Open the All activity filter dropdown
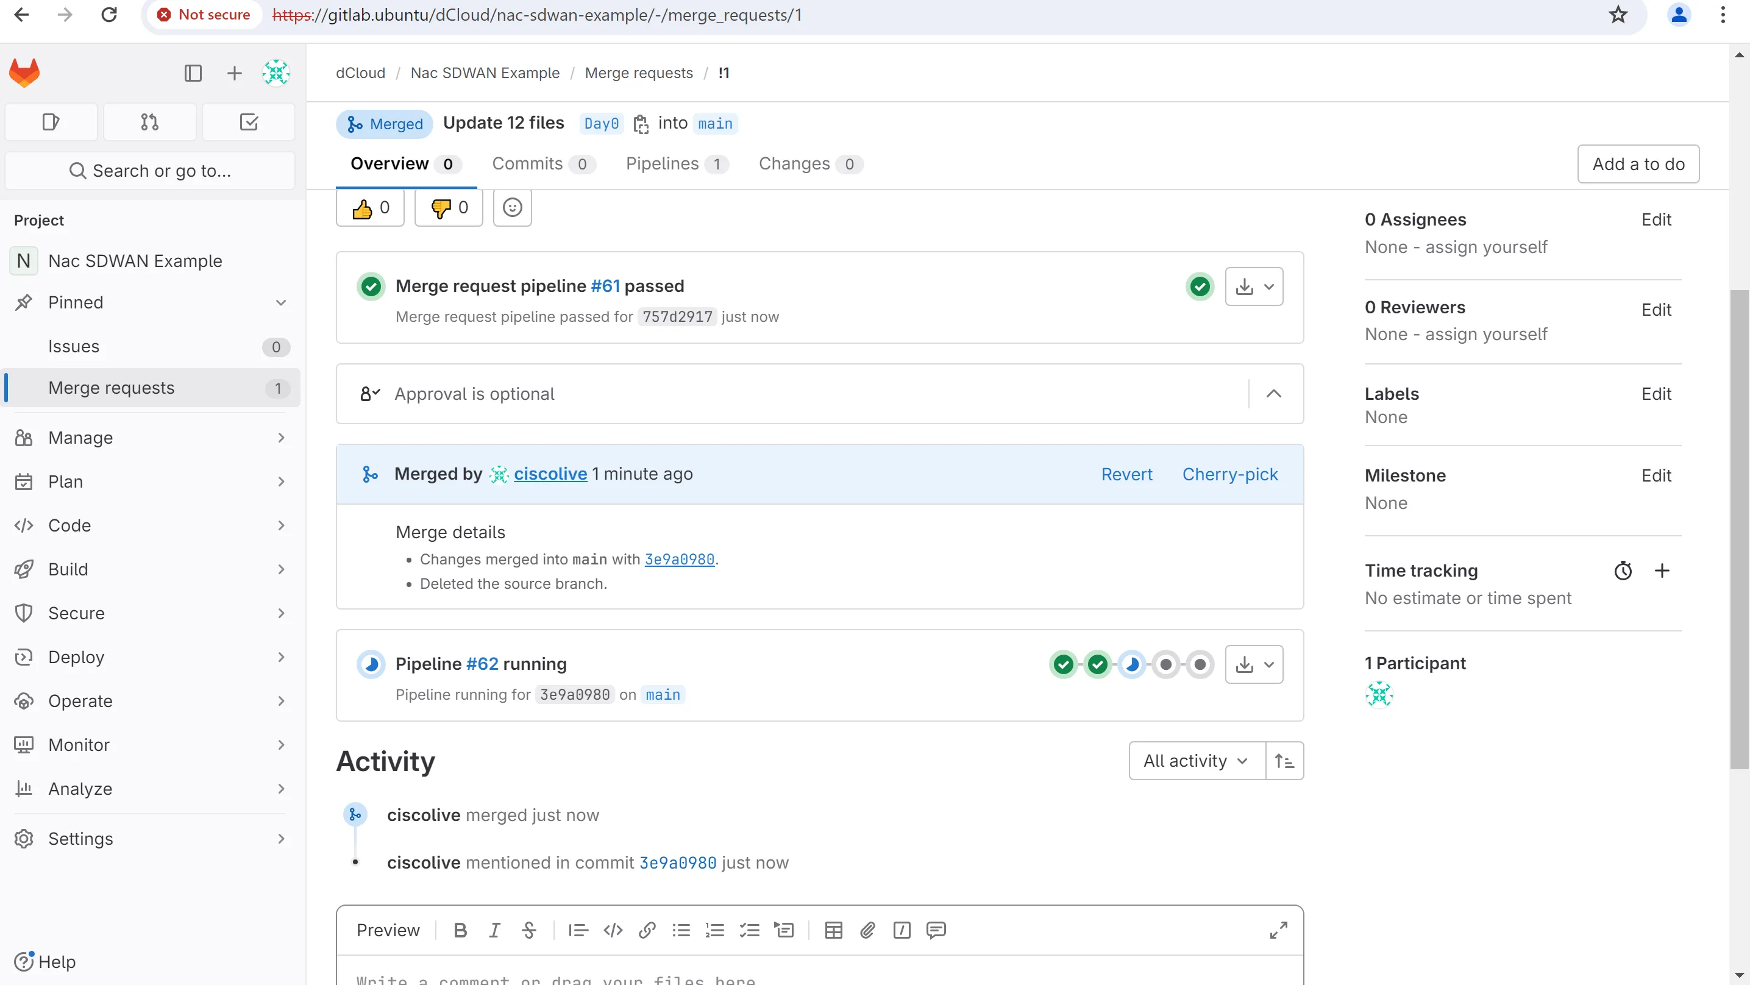Screen dimensions: 1750x985 pos(1197,761)
